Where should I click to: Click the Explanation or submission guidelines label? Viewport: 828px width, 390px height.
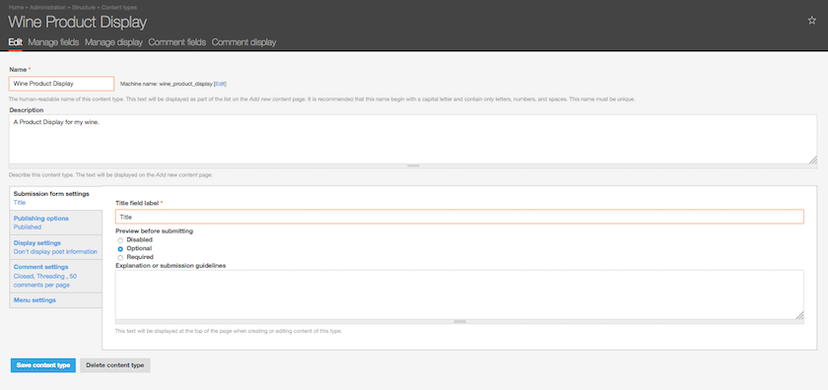[x=171, y=266]
